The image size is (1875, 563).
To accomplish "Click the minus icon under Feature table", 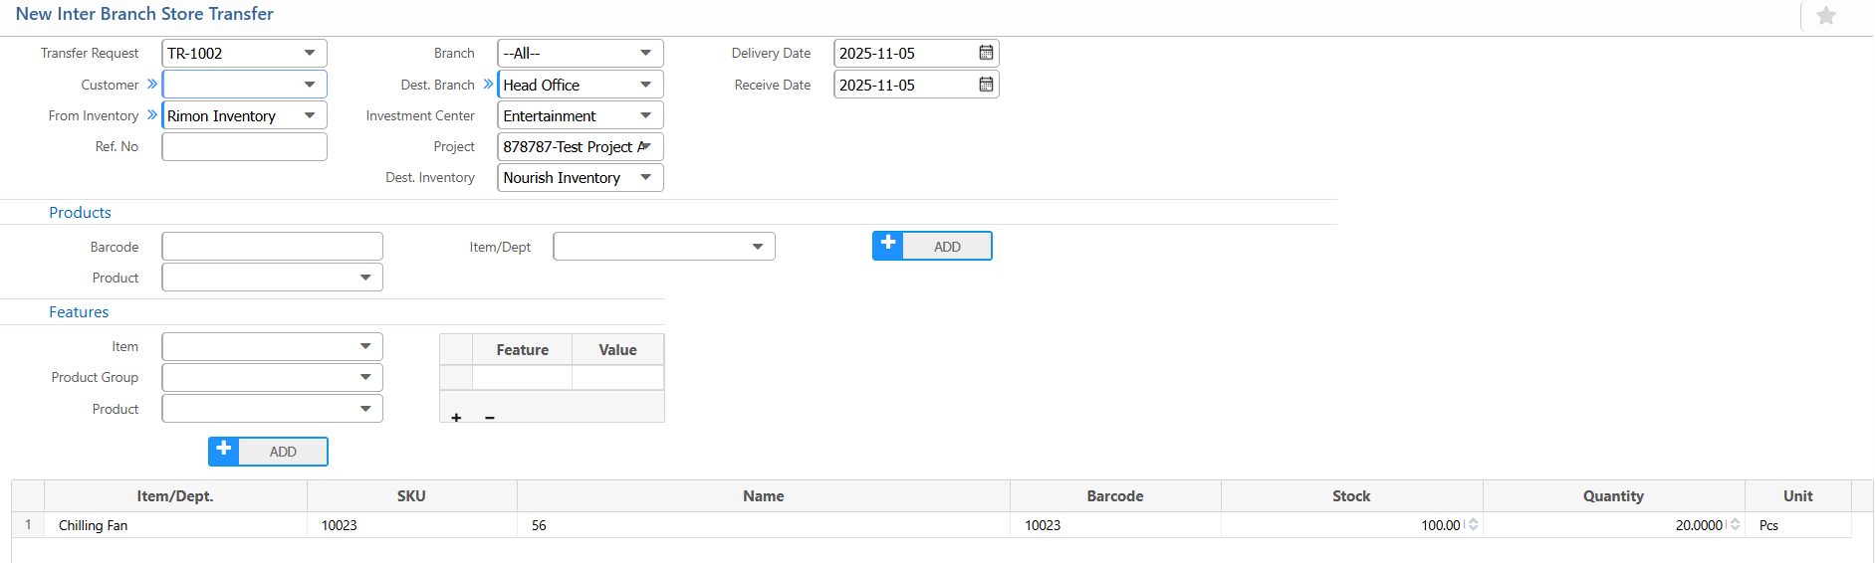I will click(490, 418).
